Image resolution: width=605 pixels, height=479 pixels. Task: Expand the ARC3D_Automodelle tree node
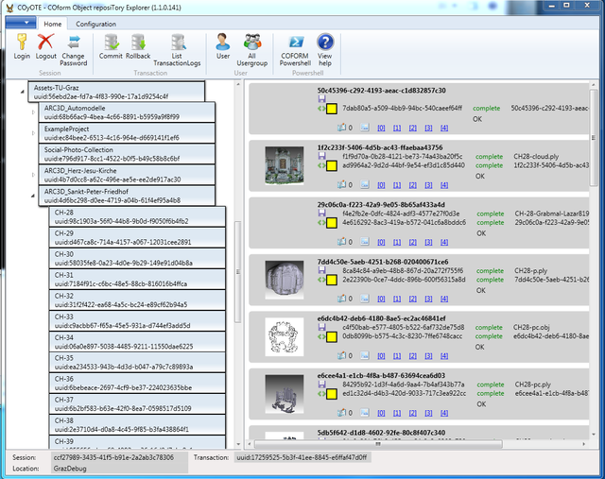[x=35, y=112]
